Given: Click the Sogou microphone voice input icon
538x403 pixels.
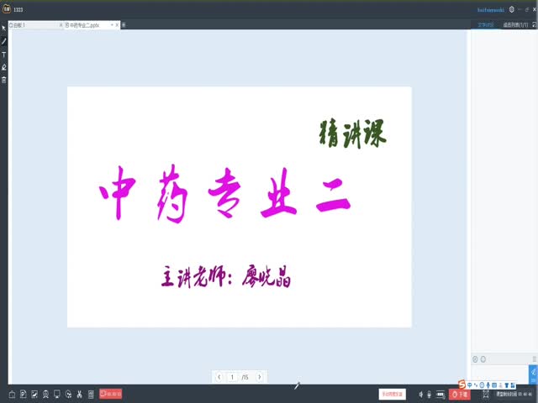Looking at the screenshot, I should (x=488, y=385).
